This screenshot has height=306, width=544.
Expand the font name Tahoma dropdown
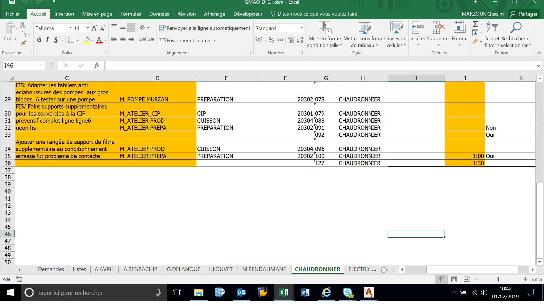(x=71, y=28)
